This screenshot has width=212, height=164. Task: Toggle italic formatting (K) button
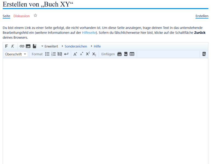(x=13, y=46)
